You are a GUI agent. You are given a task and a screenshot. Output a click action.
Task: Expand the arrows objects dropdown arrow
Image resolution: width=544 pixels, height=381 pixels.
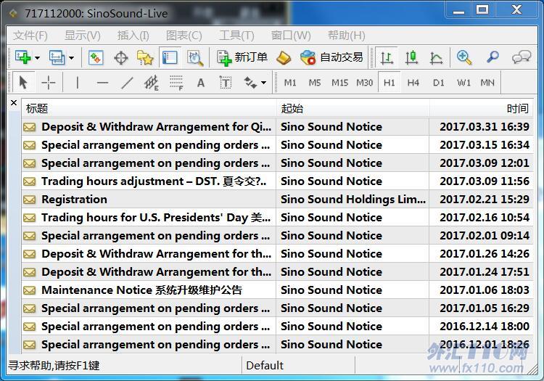(x=264, y=83)
